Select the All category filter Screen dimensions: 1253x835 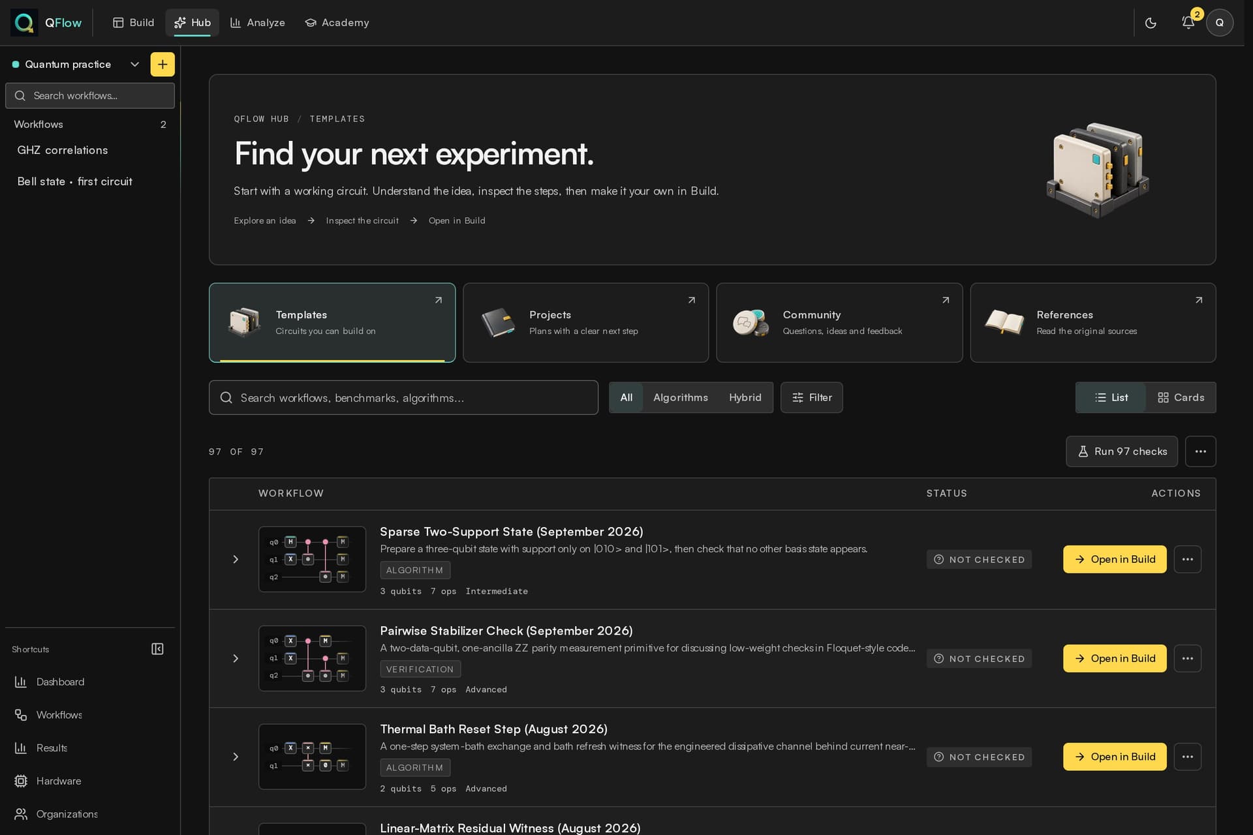(x=626, y=398)
